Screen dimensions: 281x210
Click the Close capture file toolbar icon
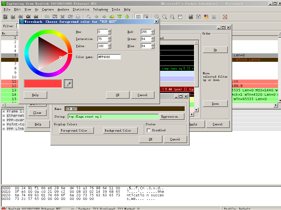63,17
